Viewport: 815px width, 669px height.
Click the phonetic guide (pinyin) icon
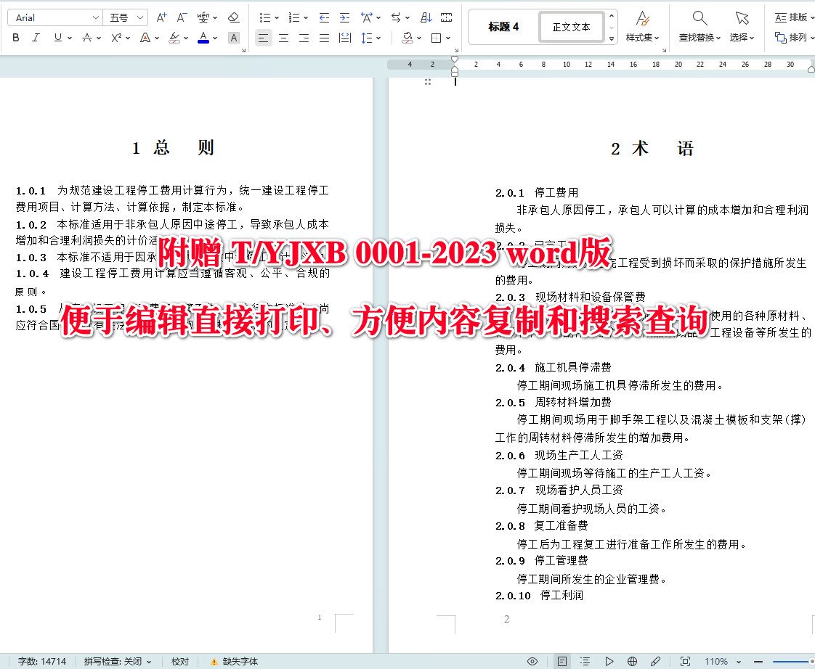(x=203, y=17)
